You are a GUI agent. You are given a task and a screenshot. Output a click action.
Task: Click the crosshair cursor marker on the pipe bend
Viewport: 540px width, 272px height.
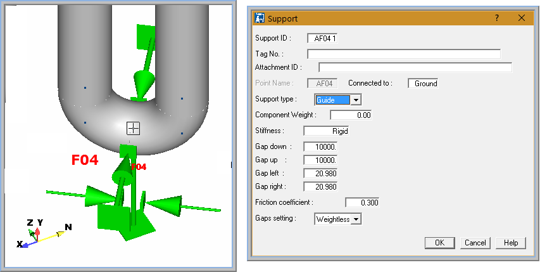(x=134, y=129)
